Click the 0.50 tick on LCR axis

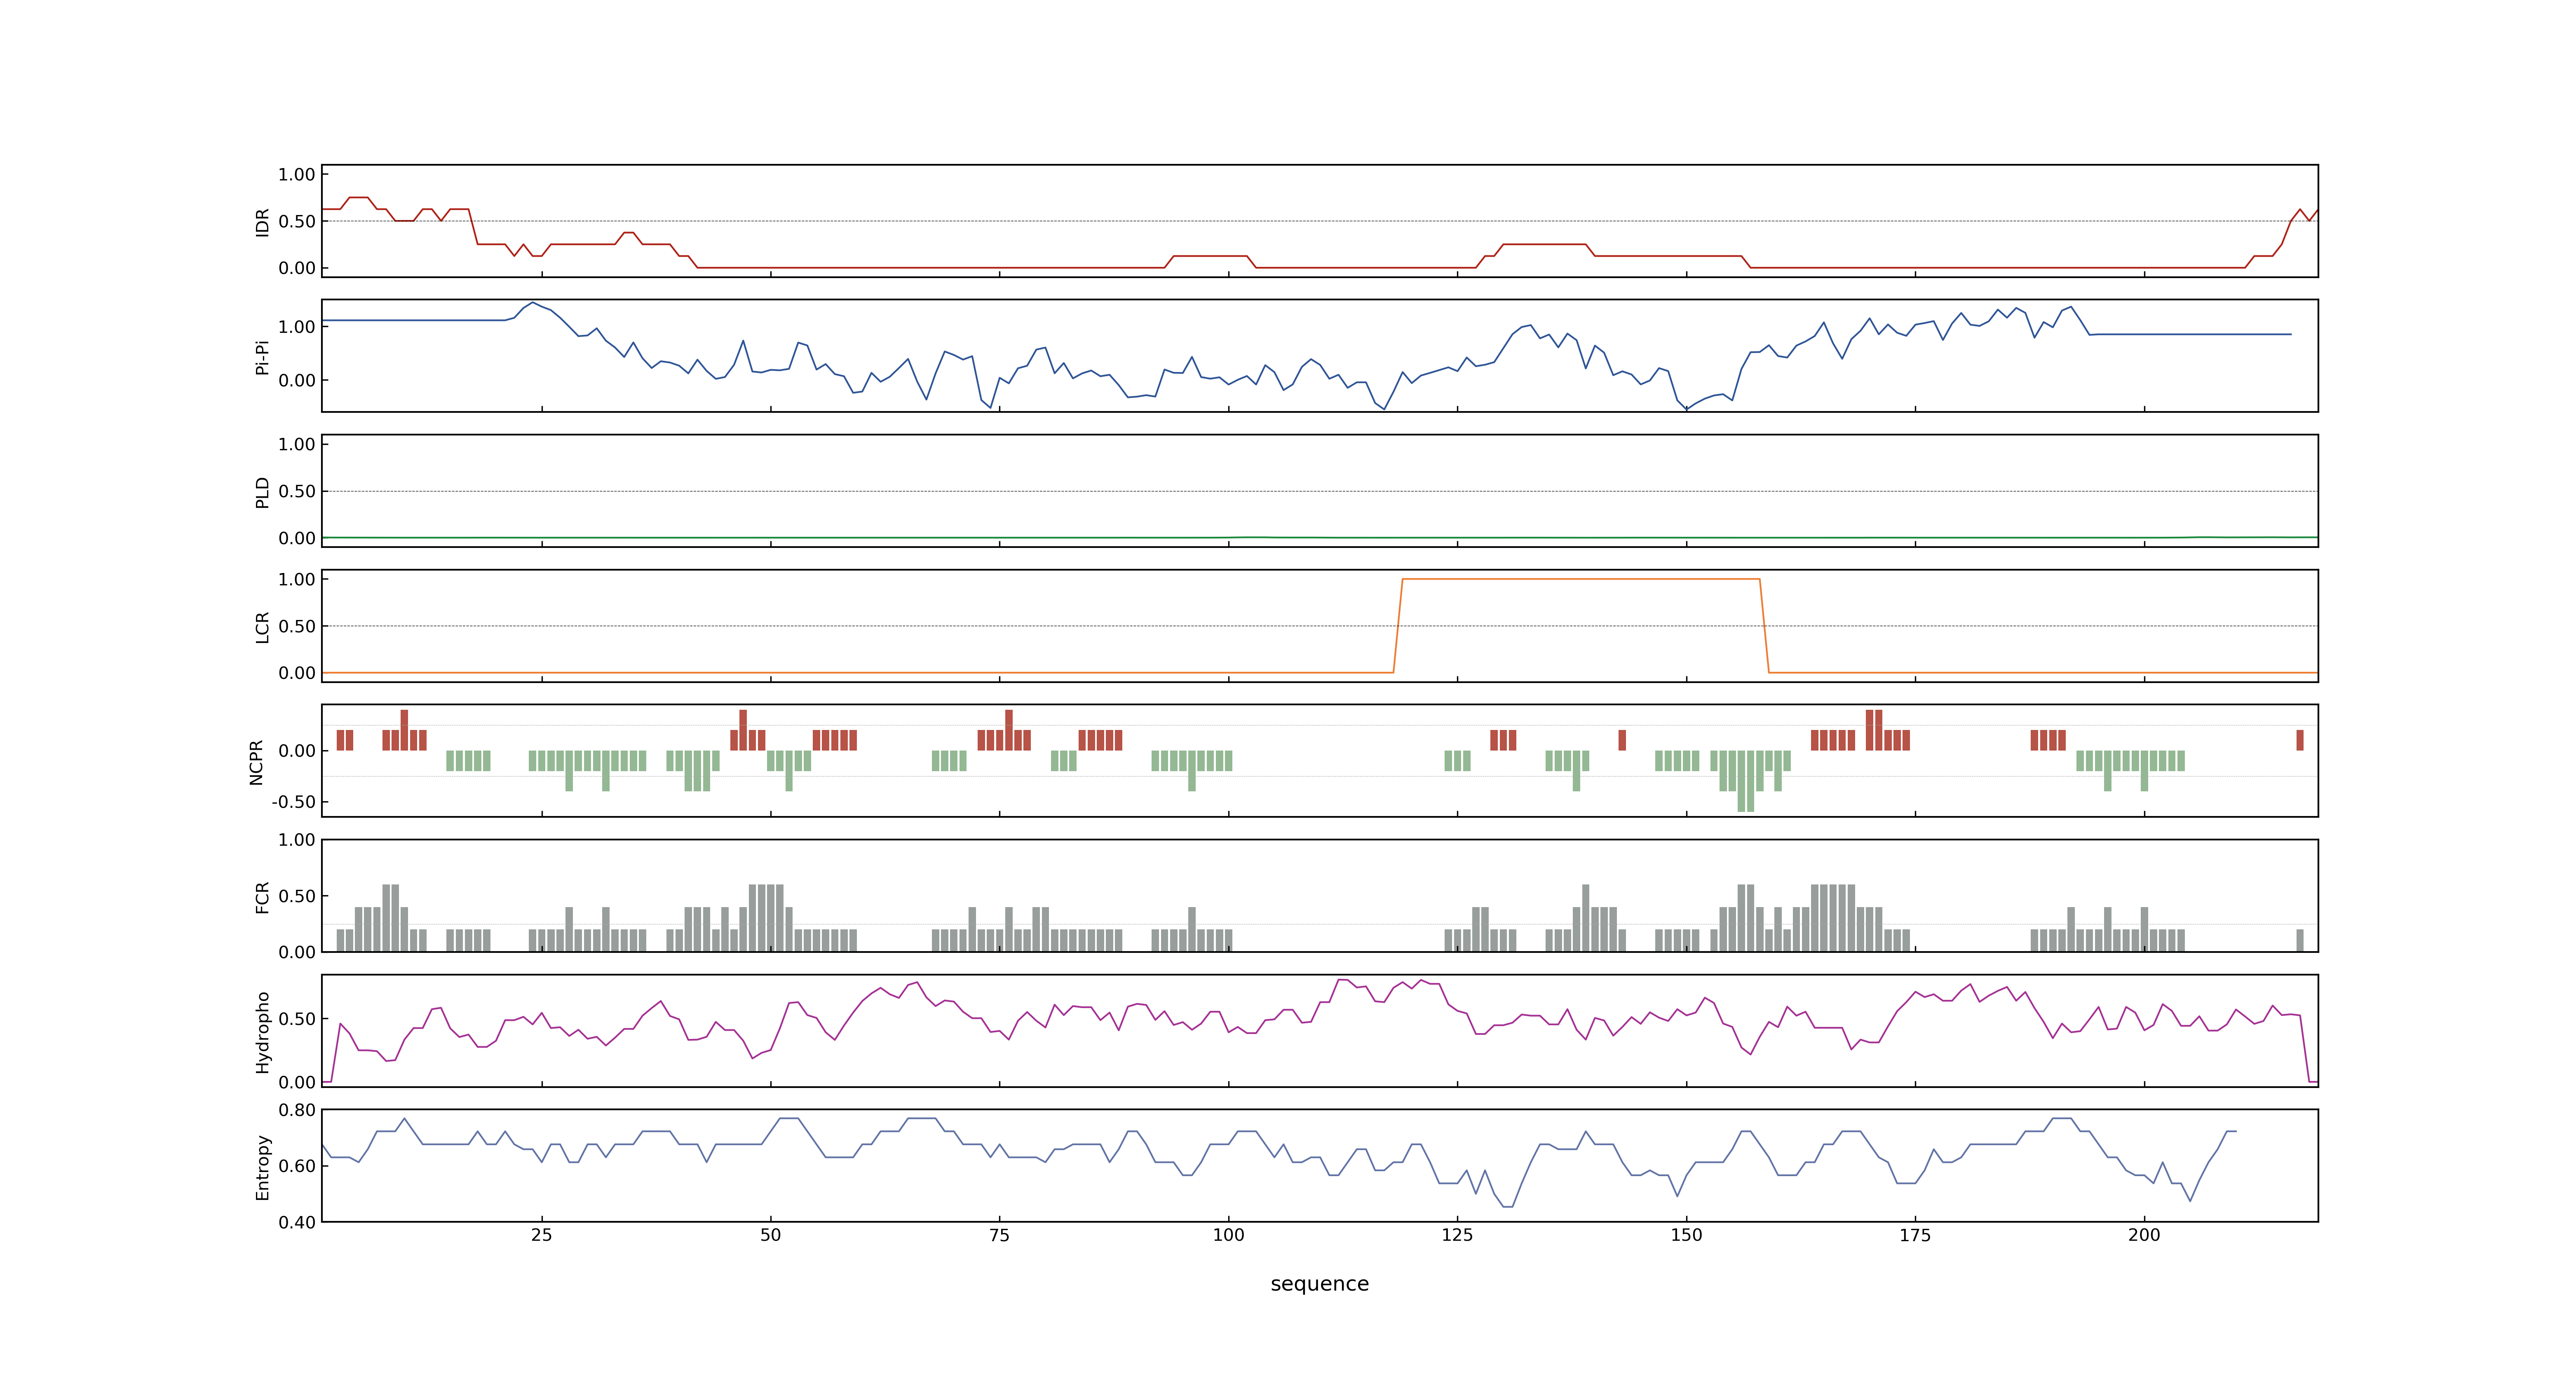click(297, 627)
